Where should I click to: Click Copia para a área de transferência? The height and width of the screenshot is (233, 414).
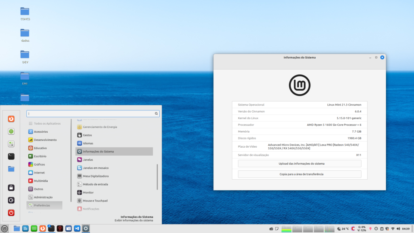(299, 174)
